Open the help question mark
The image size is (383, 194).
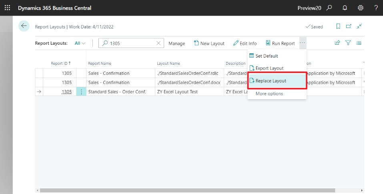coord(376,8)
